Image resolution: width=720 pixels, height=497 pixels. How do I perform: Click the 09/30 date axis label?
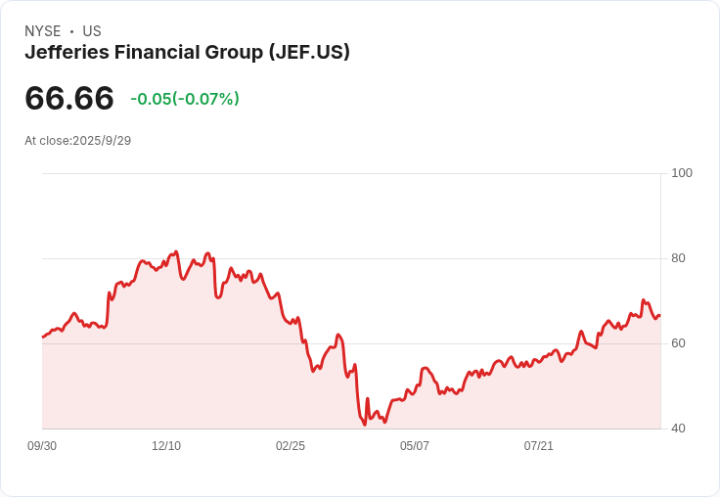tap(42, 446)
